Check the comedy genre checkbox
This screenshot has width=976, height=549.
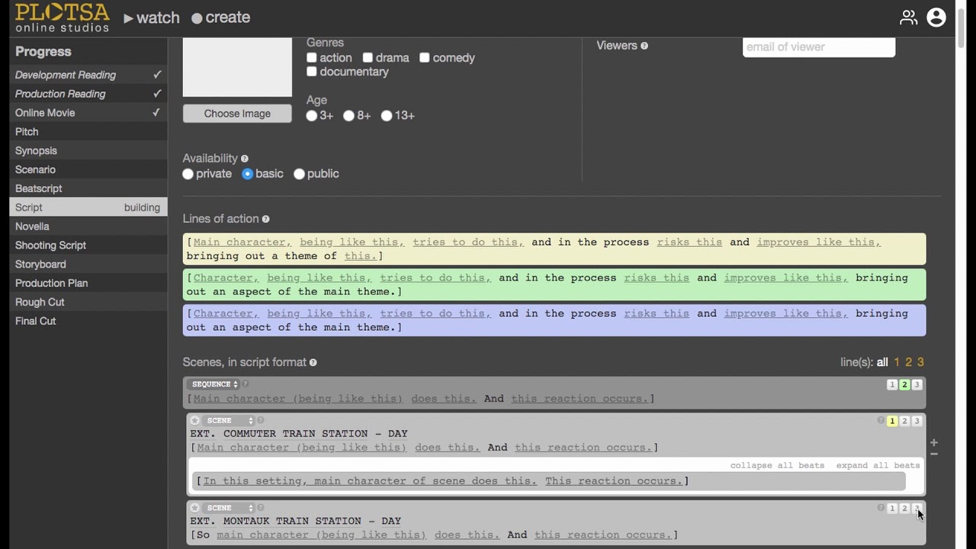coord(425,58)
